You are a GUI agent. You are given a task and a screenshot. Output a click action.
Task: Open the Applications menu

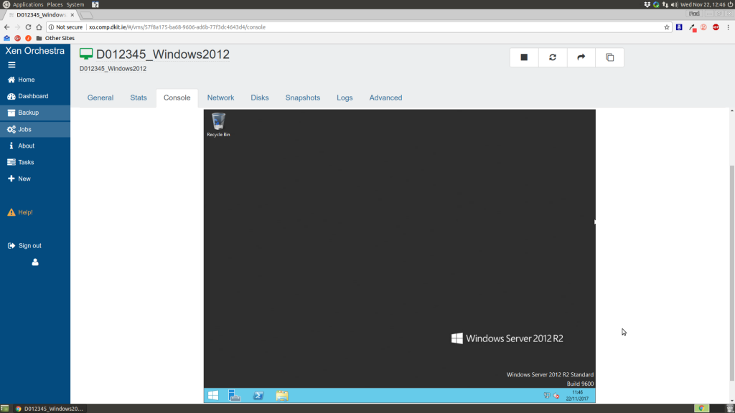tap(28, 4)
